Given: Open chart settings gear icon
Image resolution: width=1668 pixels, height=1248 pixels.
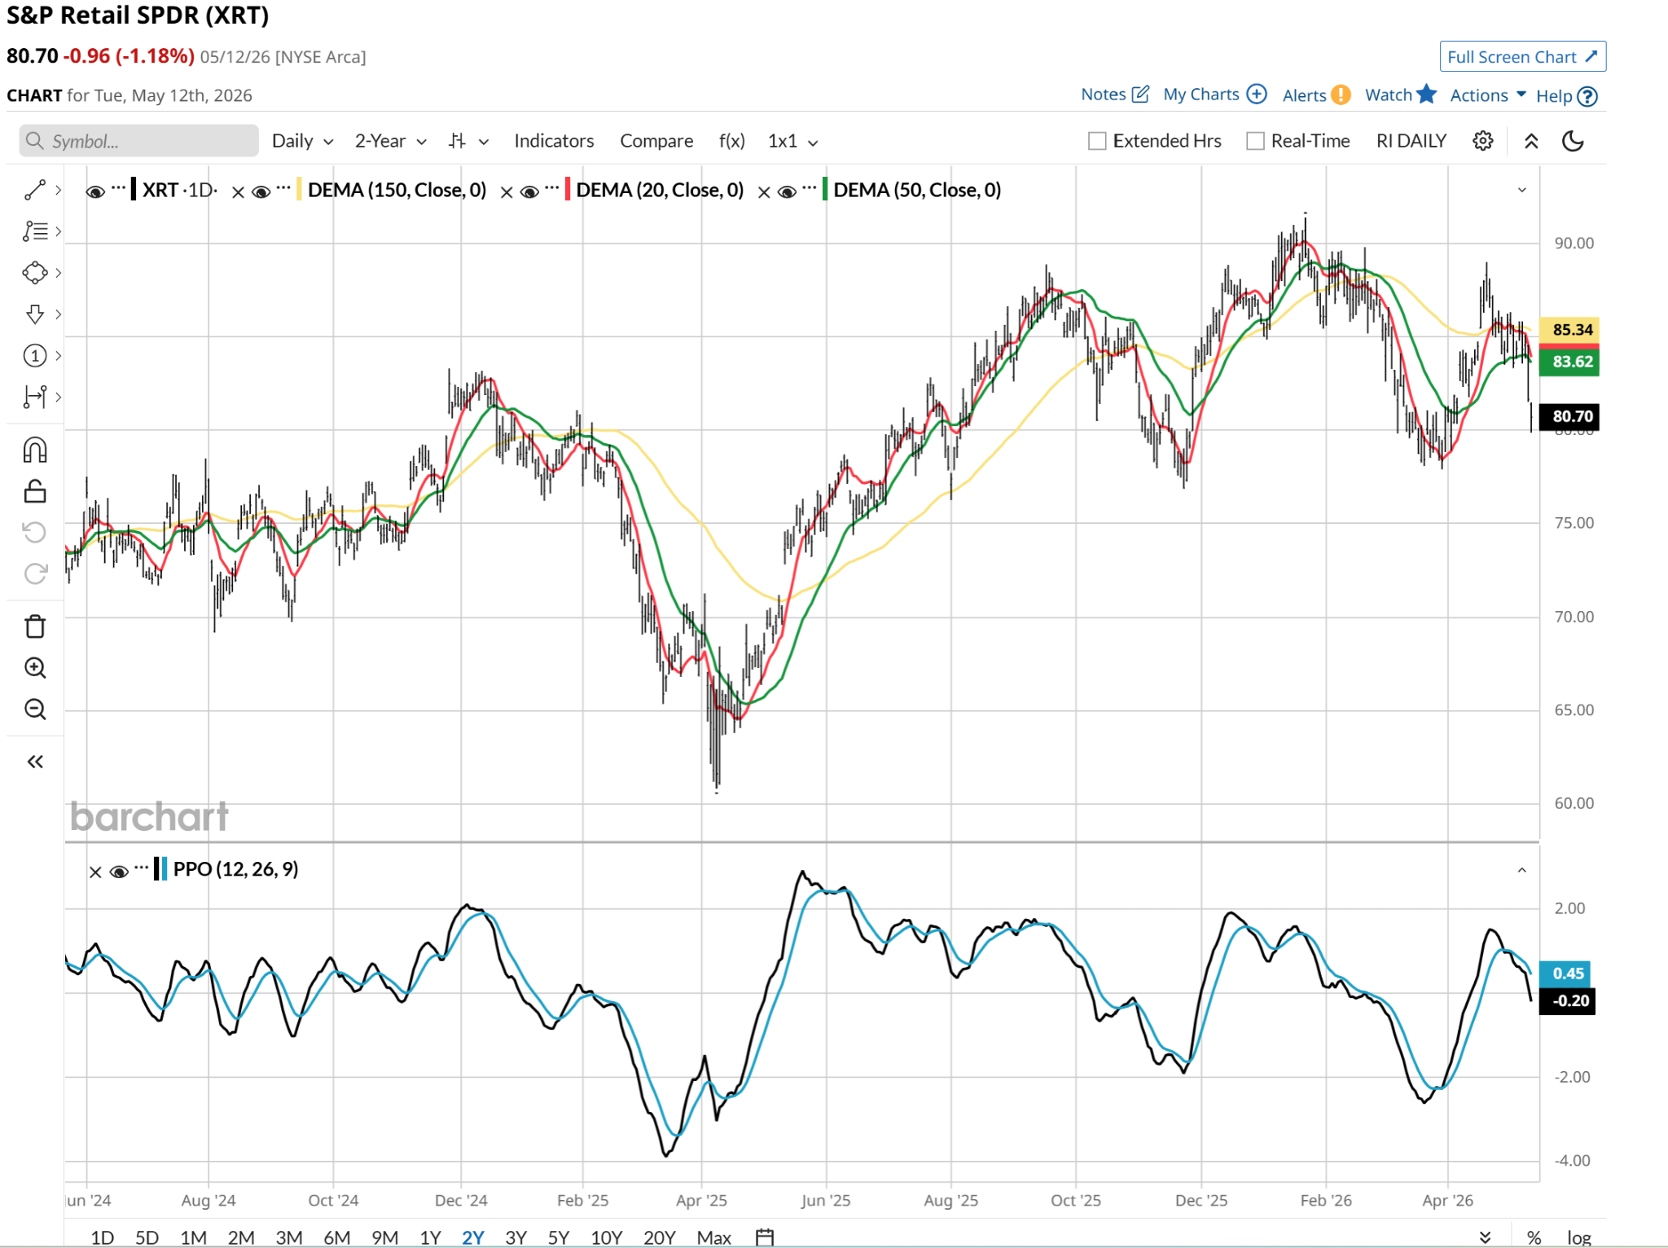Looking at the screenshot, I should (1483, 141).
